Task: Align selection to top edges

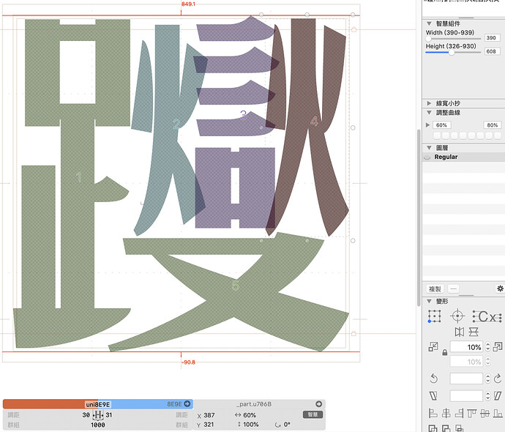Action: pos(472,413)
